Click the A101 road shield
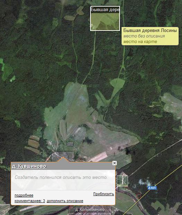Viewport: 182px width, 215px height. (152, 188)
